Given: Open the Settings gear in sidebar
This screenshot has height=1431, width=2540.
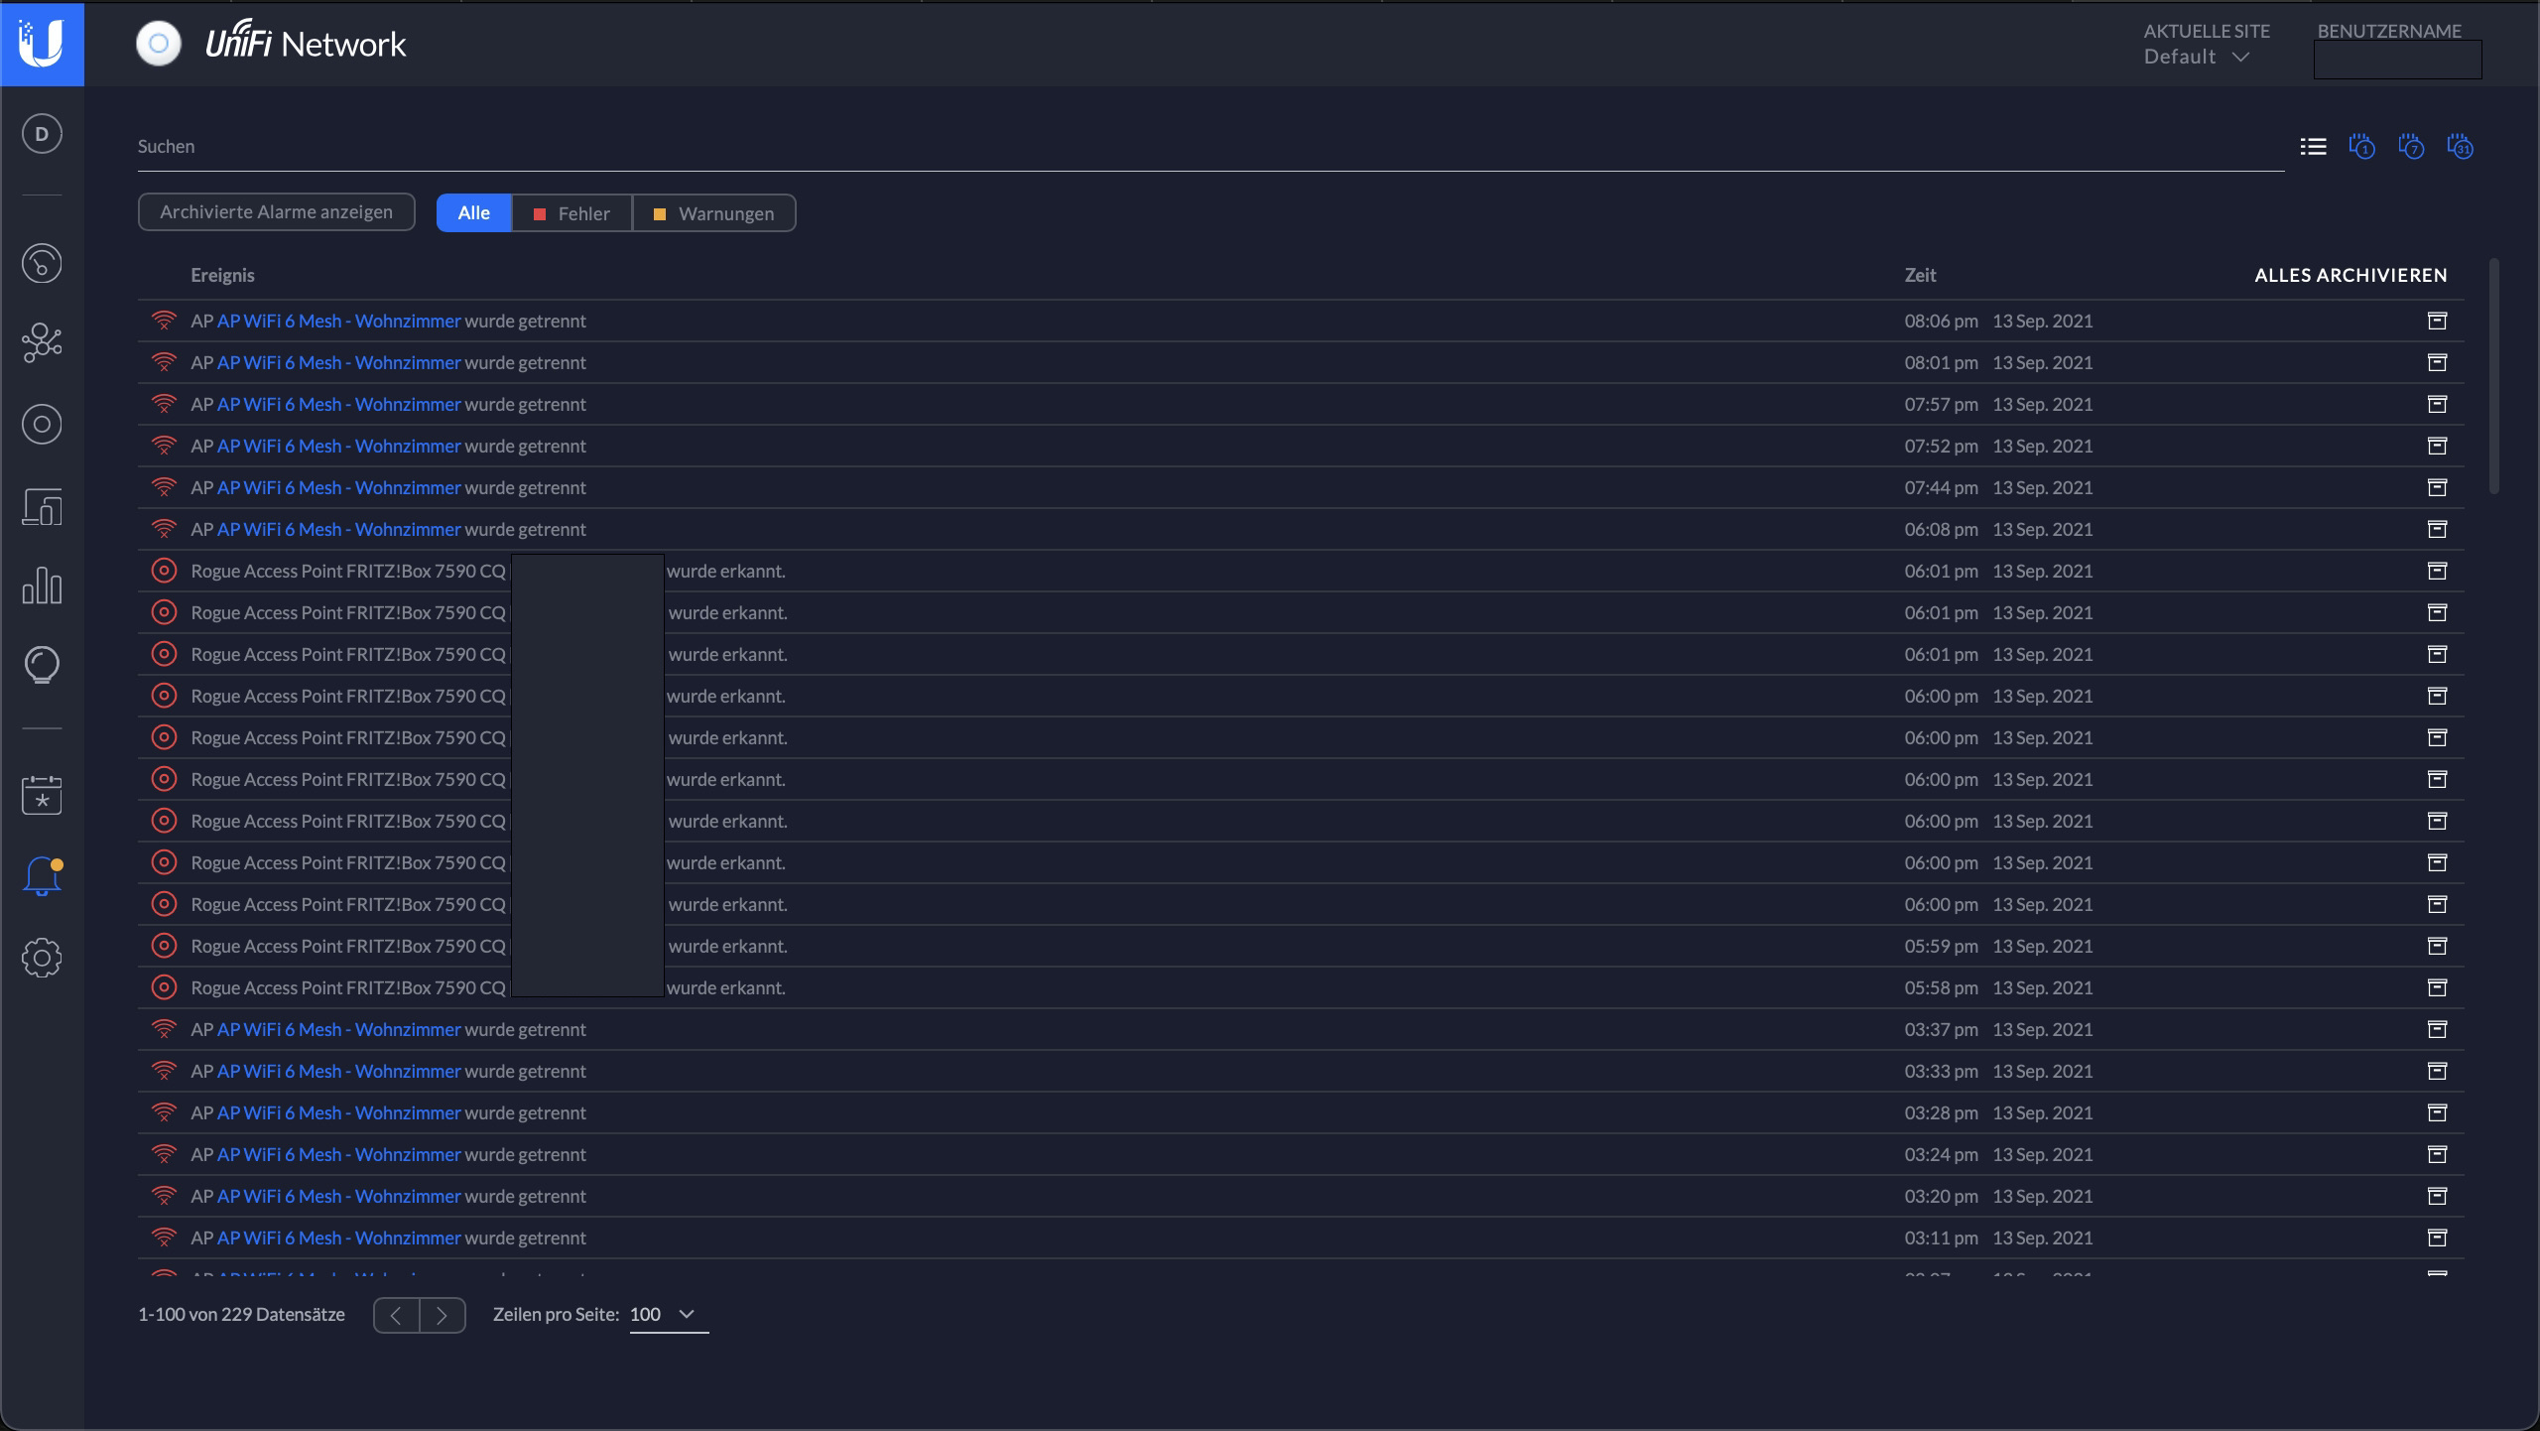Looking at the screenshot, I should tap(42, 958).
